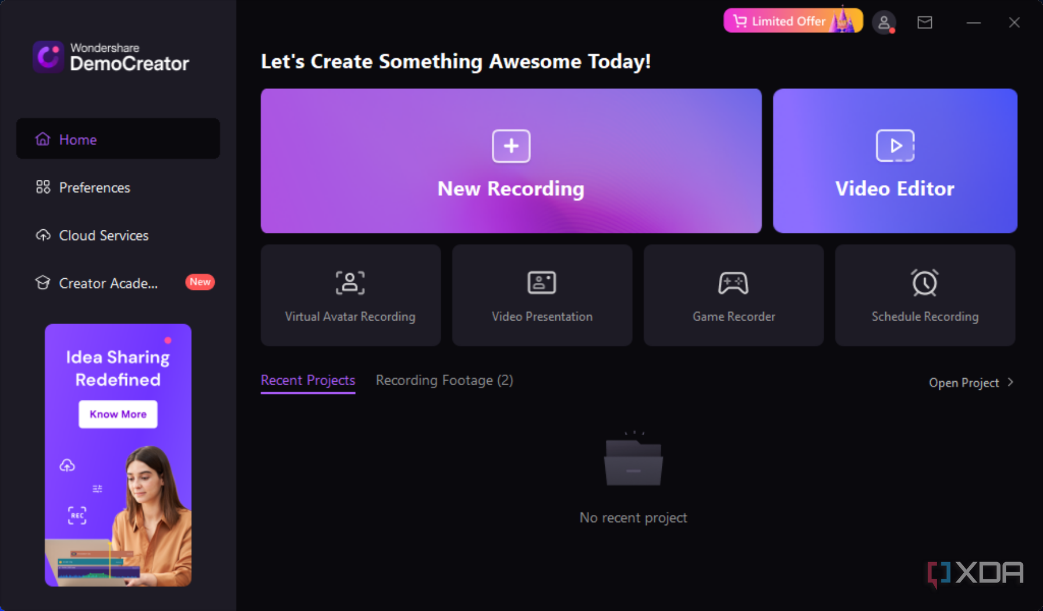Click the play icon on Video Editor
Viewport: 1043px width, 611px height.
coord(895,146)
